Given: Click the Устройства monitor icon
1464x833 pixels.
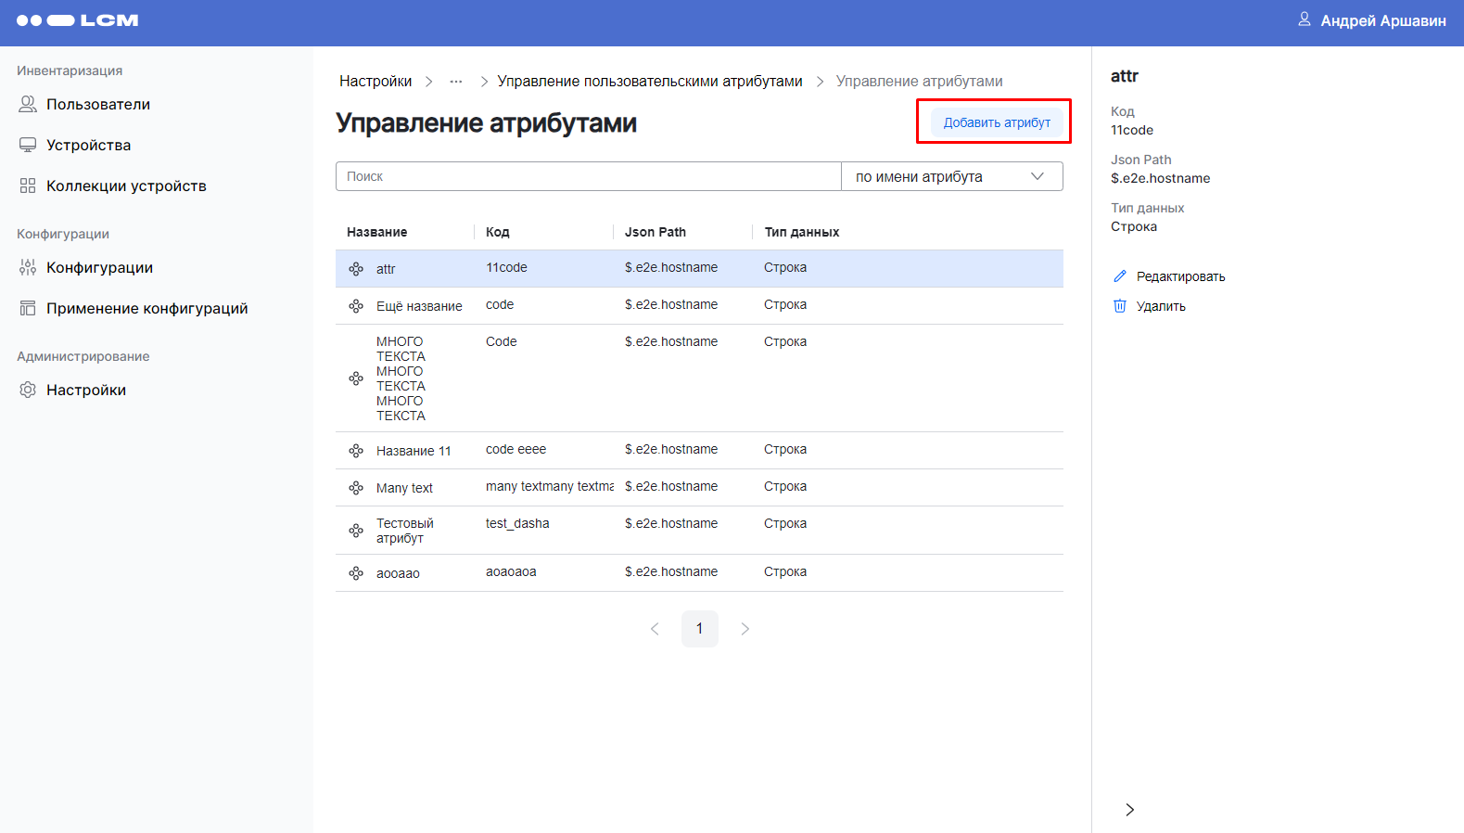Looking at the screenshot, I should tap(28, 145).
